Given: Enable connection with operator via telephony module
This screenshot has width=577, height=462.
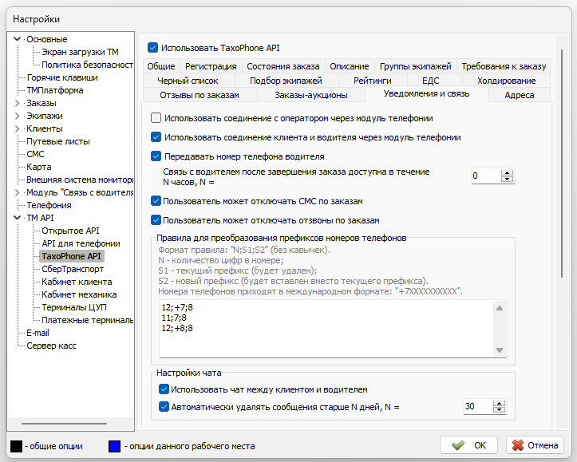Looking at the screenshot, I should pos(156,118).
